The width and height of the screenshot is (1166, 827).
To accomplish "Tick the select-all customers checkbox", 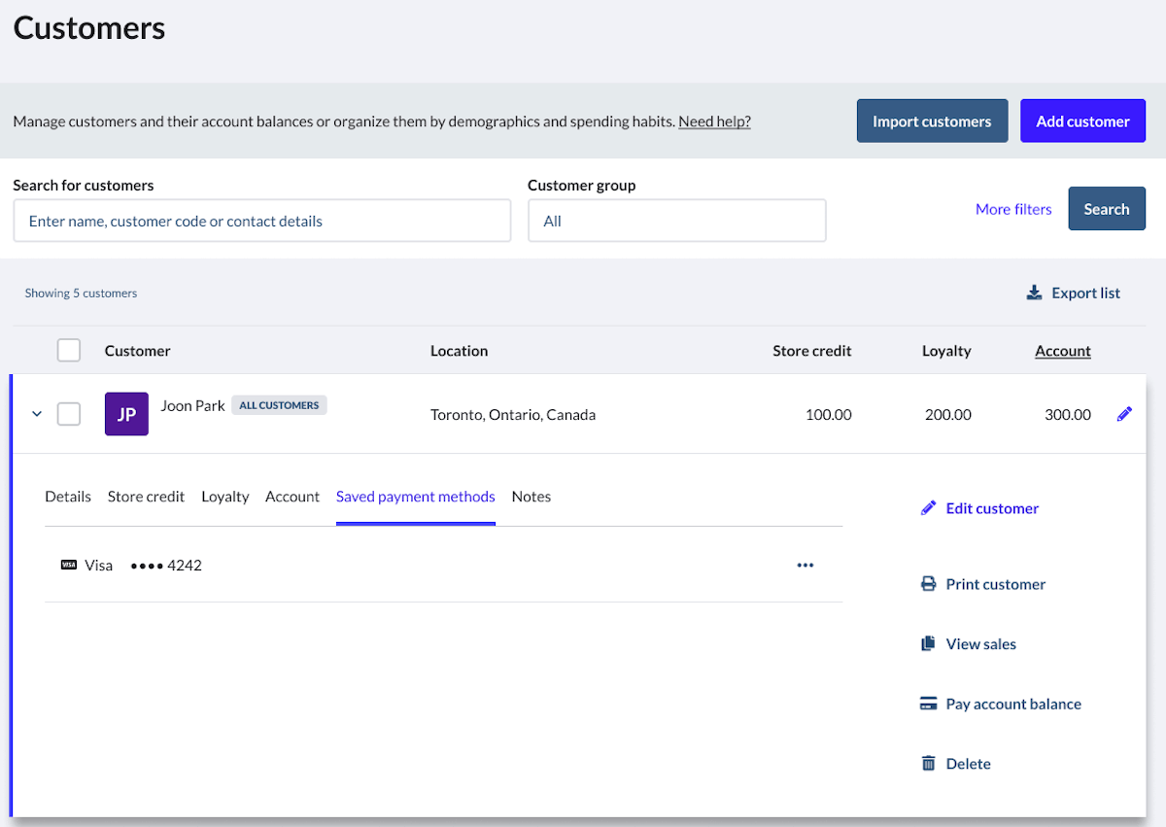I will [69, 350].
